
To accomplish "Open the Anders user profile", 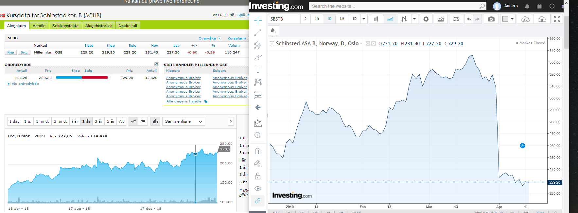I will pos(505,6).
